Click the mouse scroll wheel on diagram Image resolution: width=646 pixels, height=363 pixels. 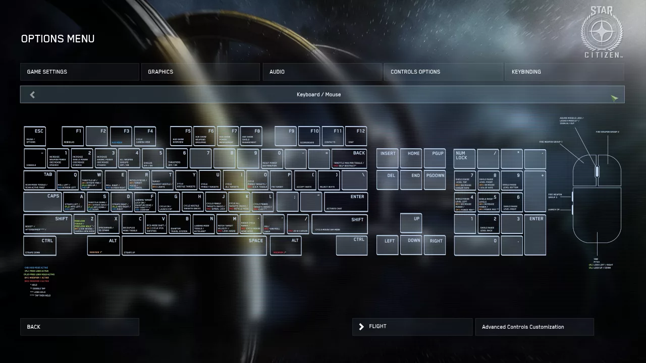coord(597,172)
